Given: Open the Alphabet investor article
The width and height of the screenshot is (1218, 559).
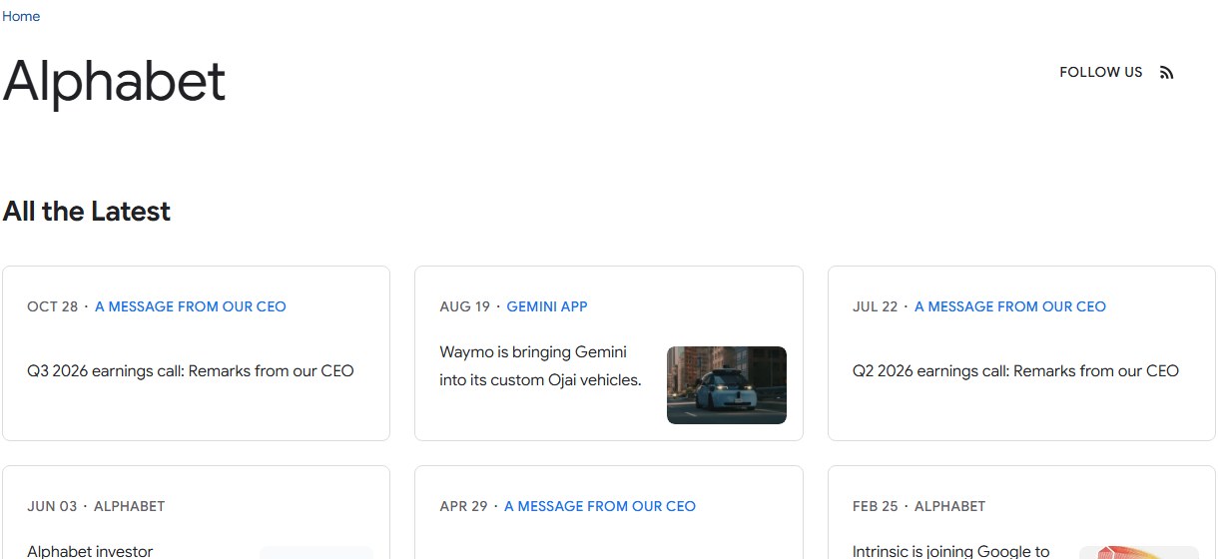Looking at the screenshot, I should coord(90,551).
